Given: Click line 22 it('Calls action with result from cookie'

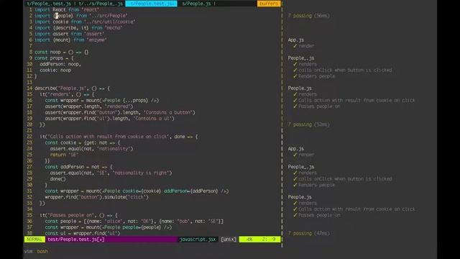Looking at the screenshot, I should pos(119,137).
